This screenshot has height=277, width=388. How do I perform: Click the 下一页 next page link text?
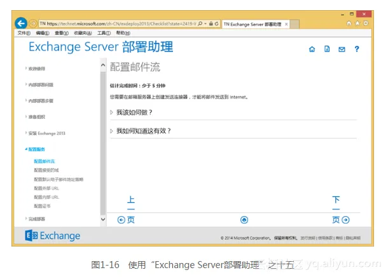336,209
